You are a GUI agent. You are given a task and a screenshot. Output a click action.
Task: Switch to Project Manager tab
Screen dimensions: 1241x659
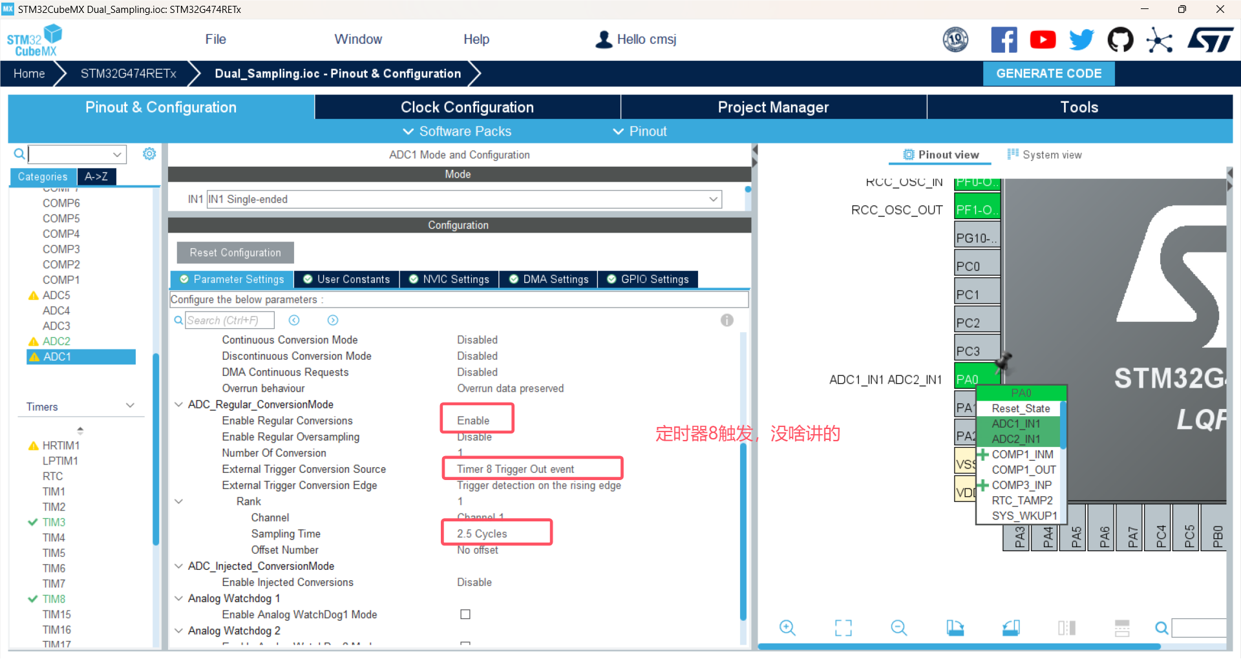pyautogui.click(x=774, y=107)
